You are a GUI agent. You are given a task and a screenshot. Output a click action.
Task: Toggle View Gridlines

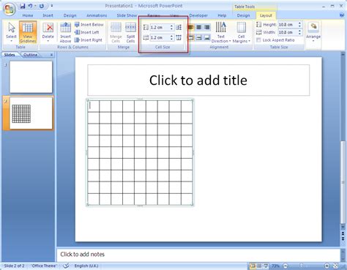28,32
